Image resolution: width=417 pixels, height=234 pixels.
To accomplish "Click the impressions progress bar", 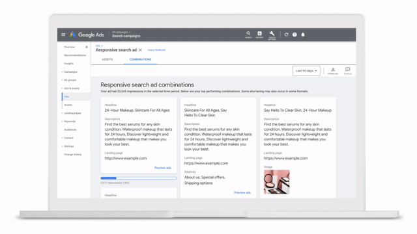I will 139,178.
